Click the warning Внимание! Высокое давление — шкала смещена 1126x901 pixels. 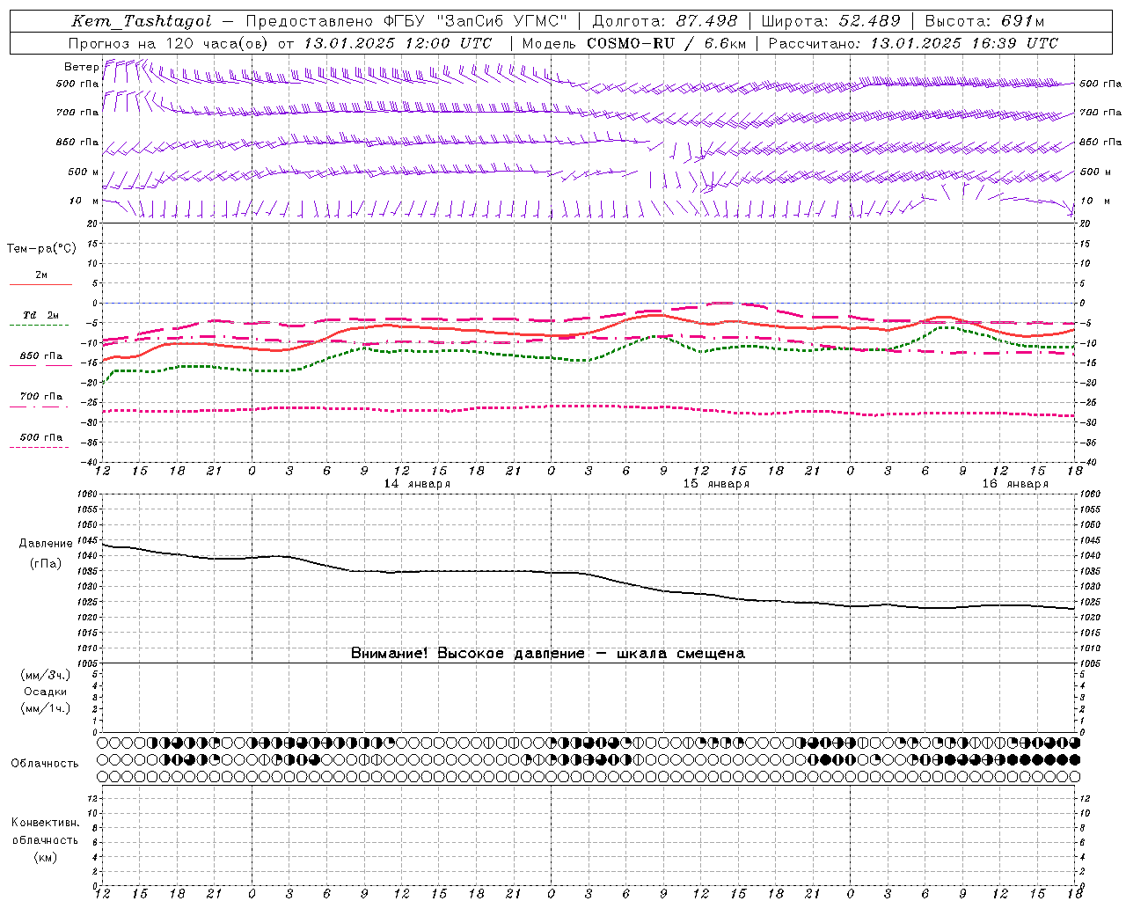pos(547,653)
